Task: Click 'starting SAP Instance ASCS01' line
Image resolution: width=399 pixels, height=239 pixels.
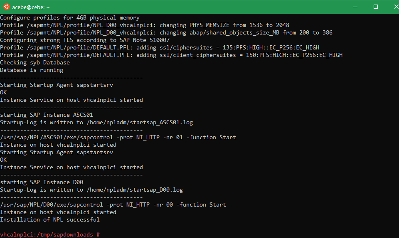Action: (47, 115)
